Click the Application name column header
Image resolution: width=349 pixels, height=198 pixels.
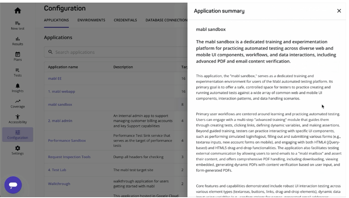coord(63,67)
